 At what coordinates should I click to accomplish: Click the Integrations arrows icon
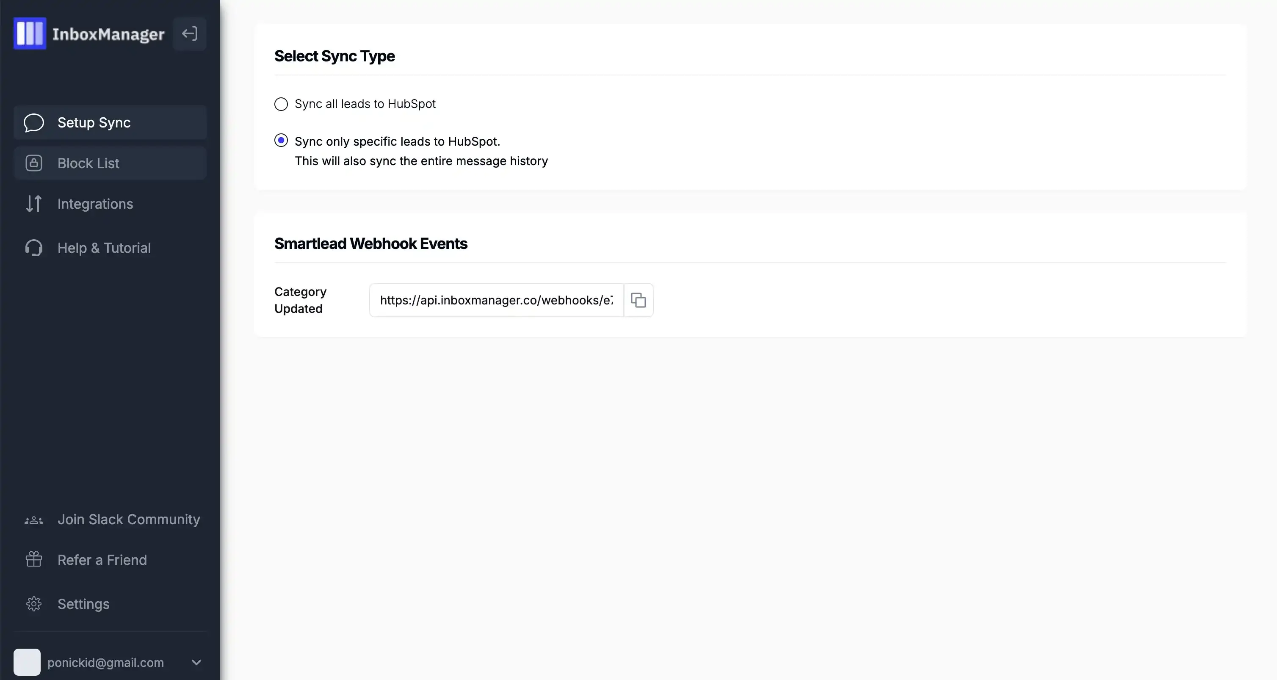[x=34, y=204]
